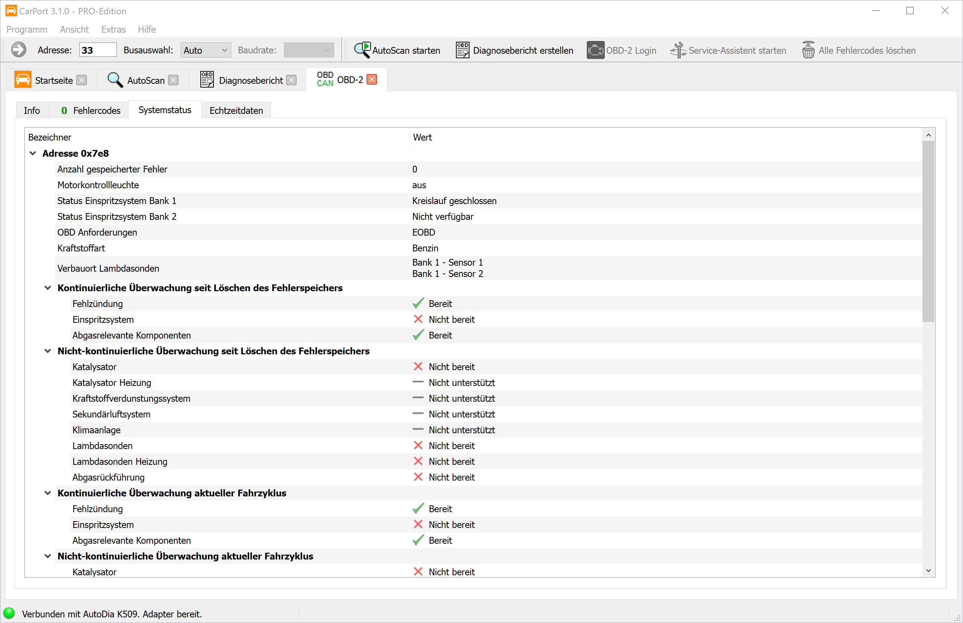Close the OBD-2 tab
Viewport: 963px width, 623px height.
[x=371, y=79]
